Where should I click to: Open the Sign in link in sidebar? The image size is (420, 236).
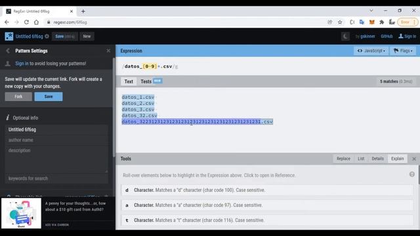click(x=22, y=64)
